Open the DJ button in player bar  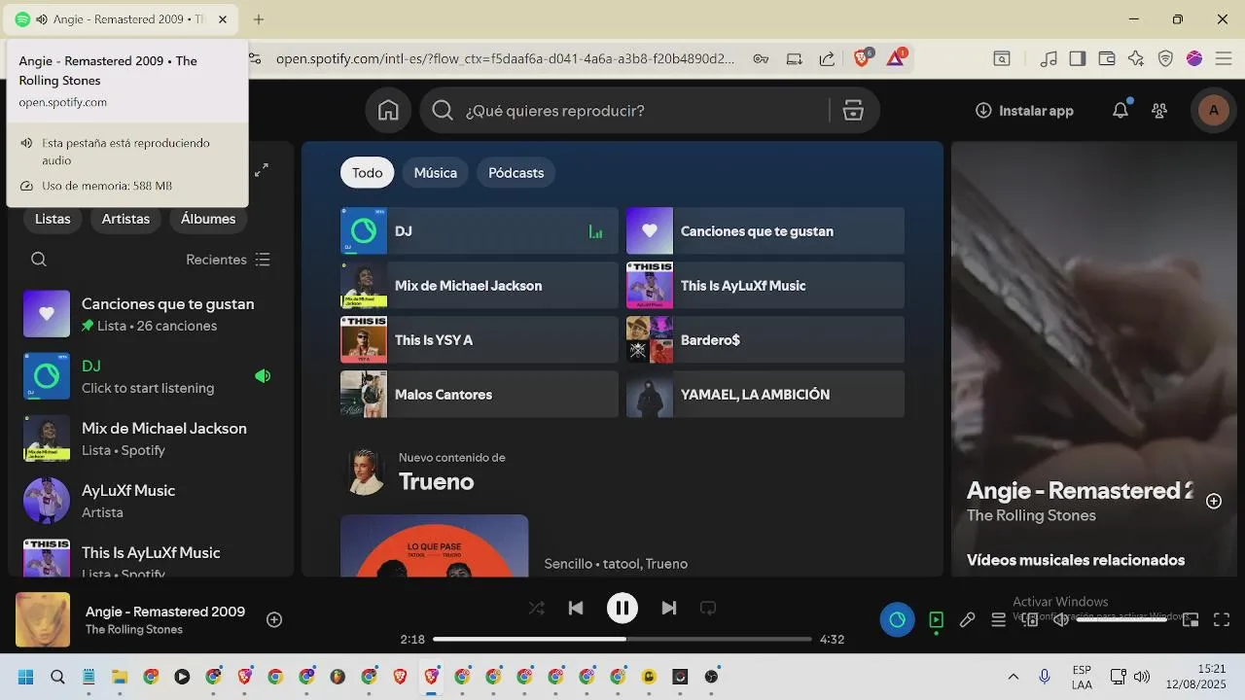897,619
